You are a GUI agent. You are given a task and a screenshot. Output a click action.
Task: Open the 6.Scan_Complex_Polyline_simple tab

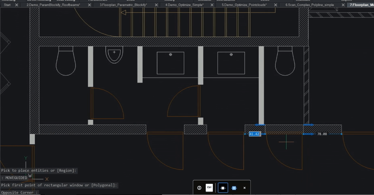pyautogui.click(x=309, y=5)
